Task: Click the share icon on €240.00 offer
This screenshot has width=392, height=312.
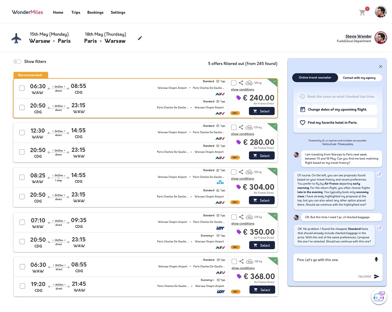Action: click(241, 83)
